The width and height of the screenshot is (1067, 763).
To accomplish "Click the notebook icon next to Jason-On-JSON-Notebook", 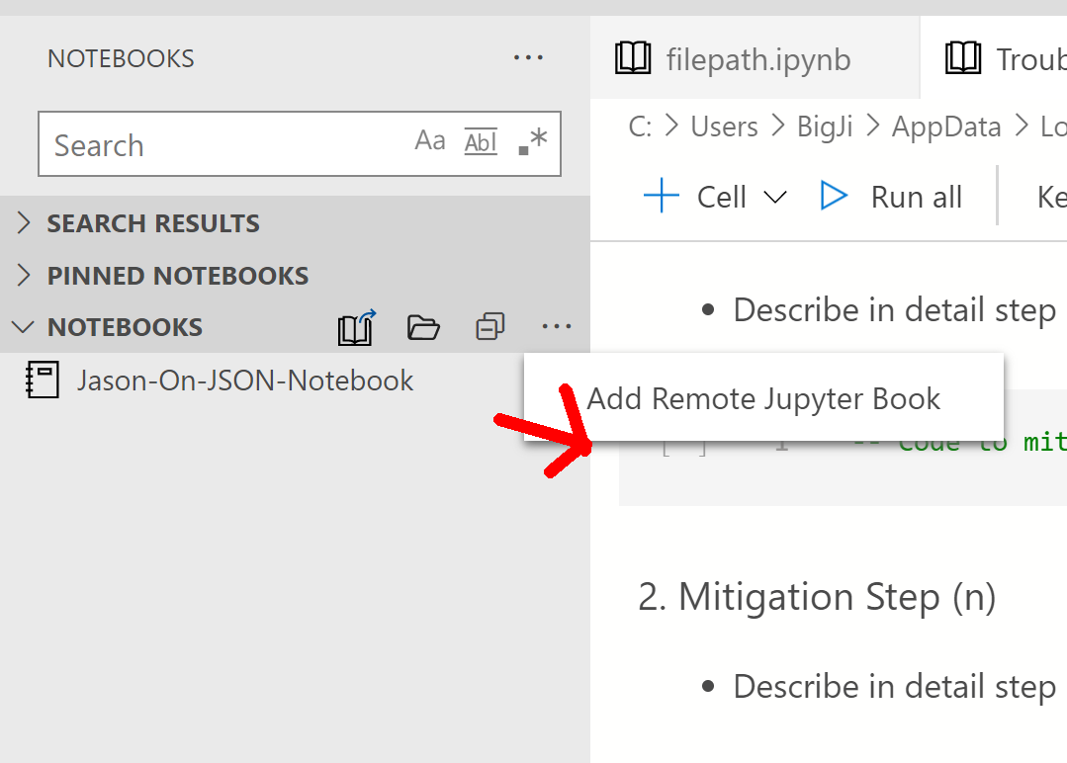I will 41,380.
